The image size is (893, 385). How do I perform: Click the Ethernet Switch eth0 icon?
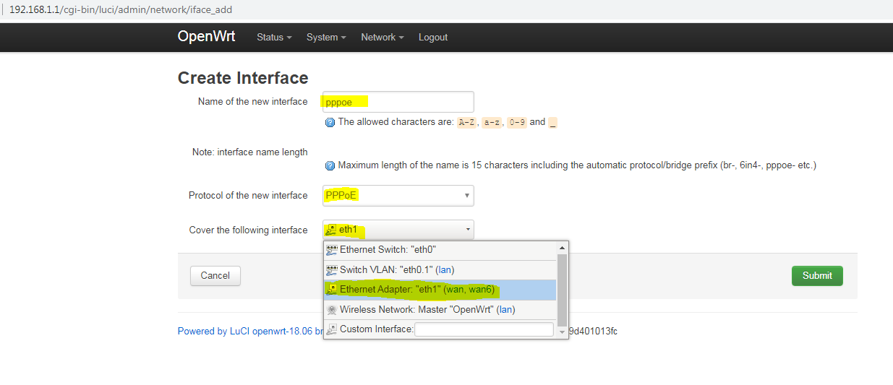(332, 250)
